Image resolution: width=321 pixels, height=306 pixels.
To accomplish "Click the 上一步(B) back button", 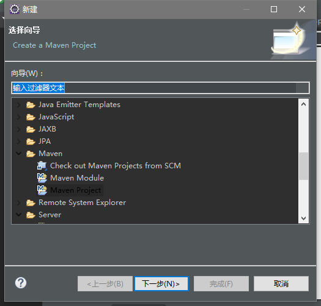I will pos(105,284).
